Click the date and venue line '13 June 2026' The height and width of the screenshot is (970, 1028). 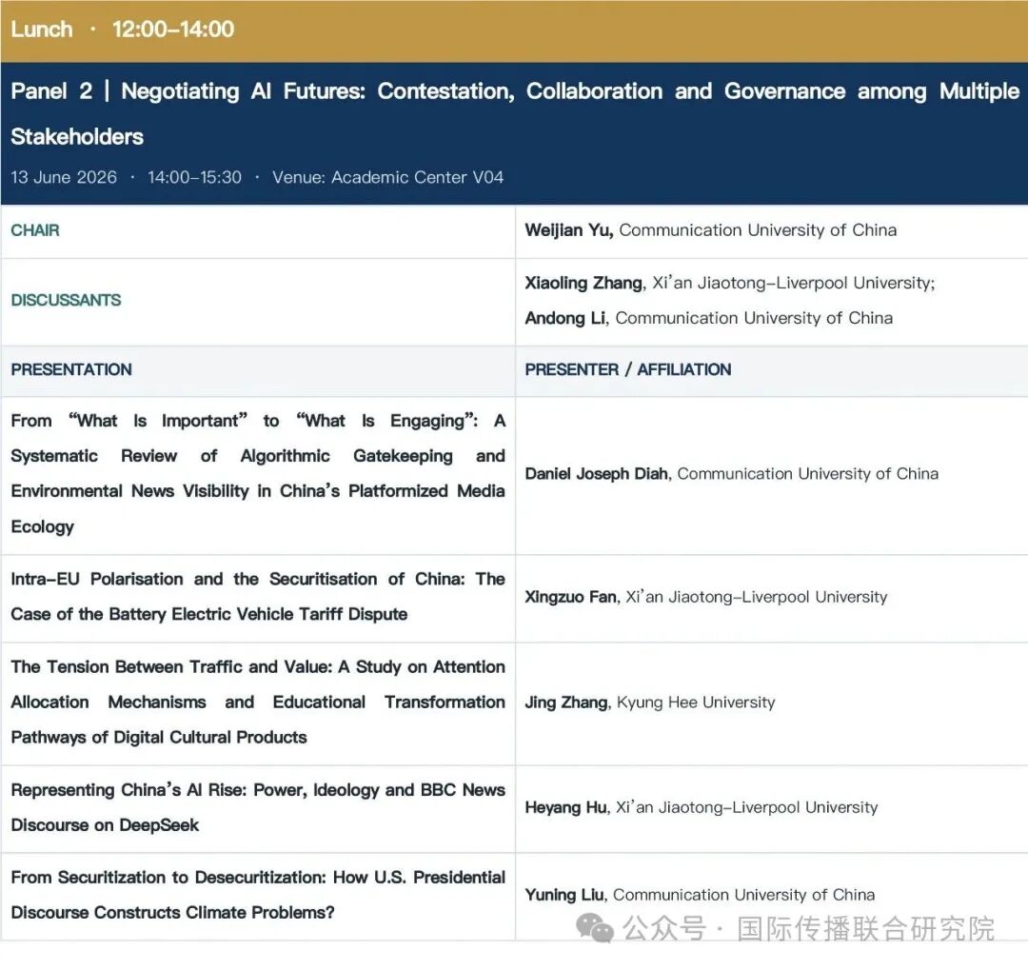click(257, 177)
